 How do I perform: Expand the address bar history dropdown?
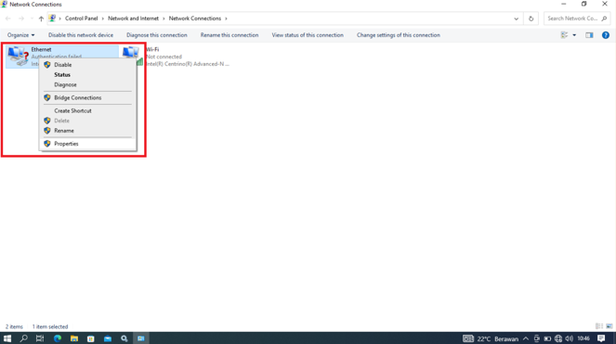(516, 19)
